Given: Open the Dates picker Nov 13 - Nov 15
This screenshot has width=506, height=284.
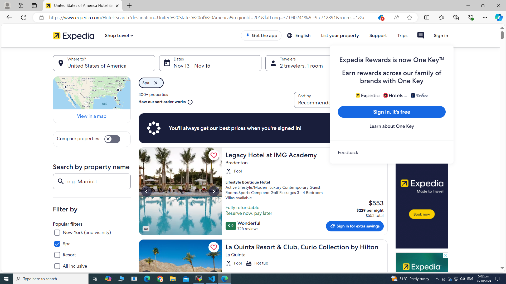Looking at the screenshot, I should [x=210, y=63].
